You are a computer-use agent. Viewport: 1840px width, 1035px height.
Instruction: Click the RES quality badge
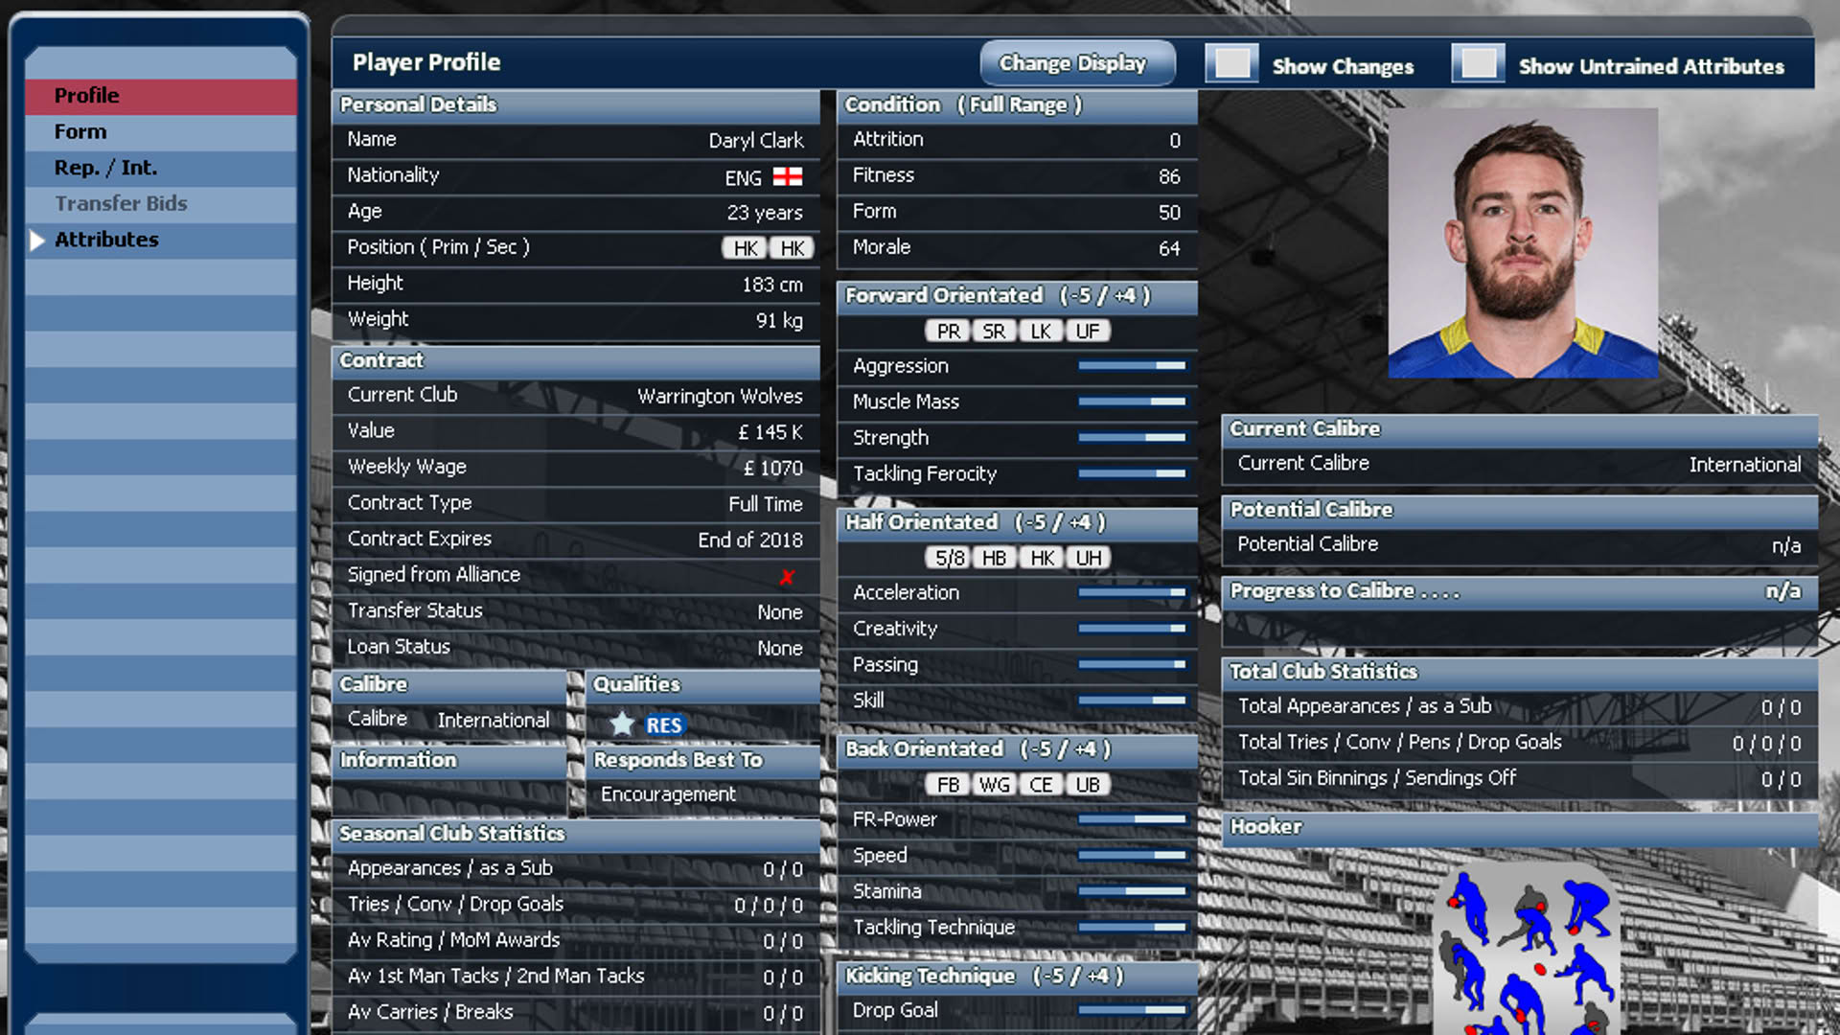point(663,724)
